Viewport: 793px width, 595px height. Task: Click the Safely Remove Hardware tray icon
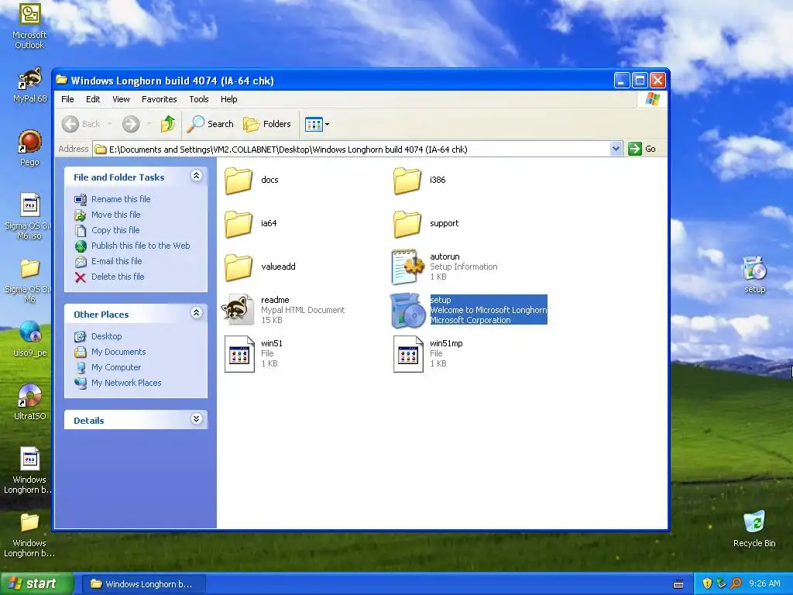click(721, 584)
